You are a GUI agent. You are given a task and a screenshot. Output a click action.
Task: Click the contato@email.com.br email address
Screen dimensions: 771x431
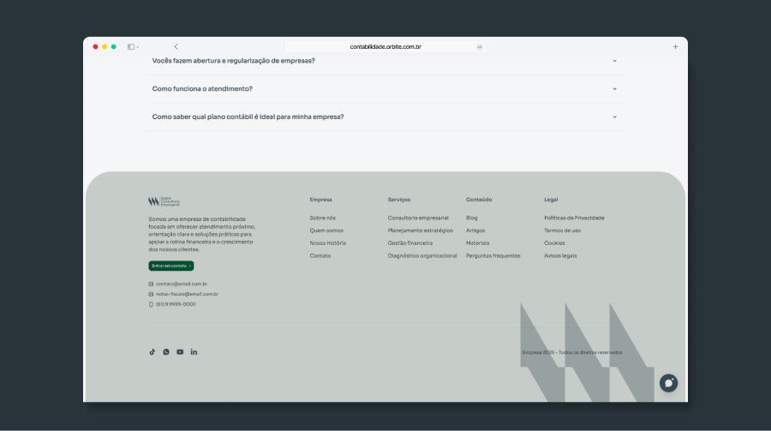coord(182,284)
